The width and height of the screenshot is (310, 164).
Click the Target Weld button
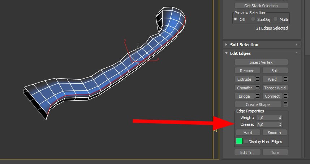tap(275, 88)
